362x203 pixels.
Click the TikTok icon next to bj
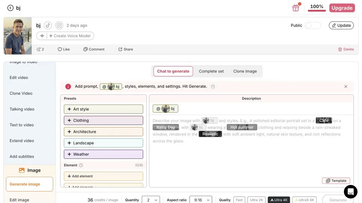click(x=48, y=25)
